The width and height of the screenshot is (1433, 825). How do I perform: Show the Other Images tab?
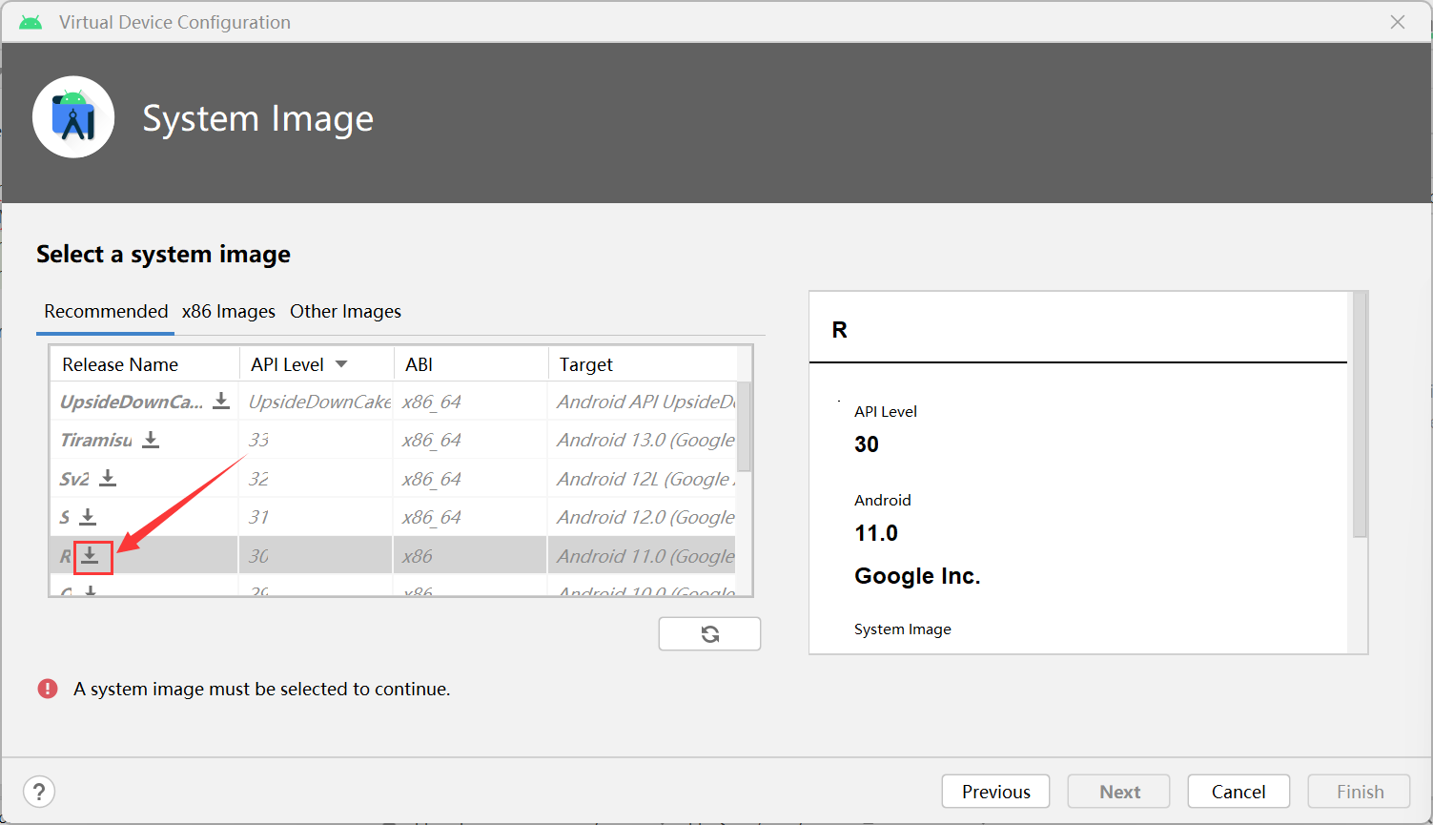coord(345,312)
